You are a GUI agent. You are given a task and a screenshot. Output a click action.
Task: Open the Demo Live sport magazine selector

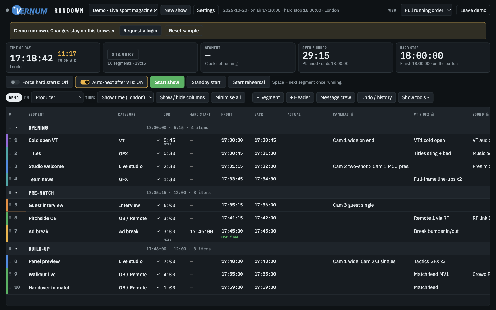(123, 10)
